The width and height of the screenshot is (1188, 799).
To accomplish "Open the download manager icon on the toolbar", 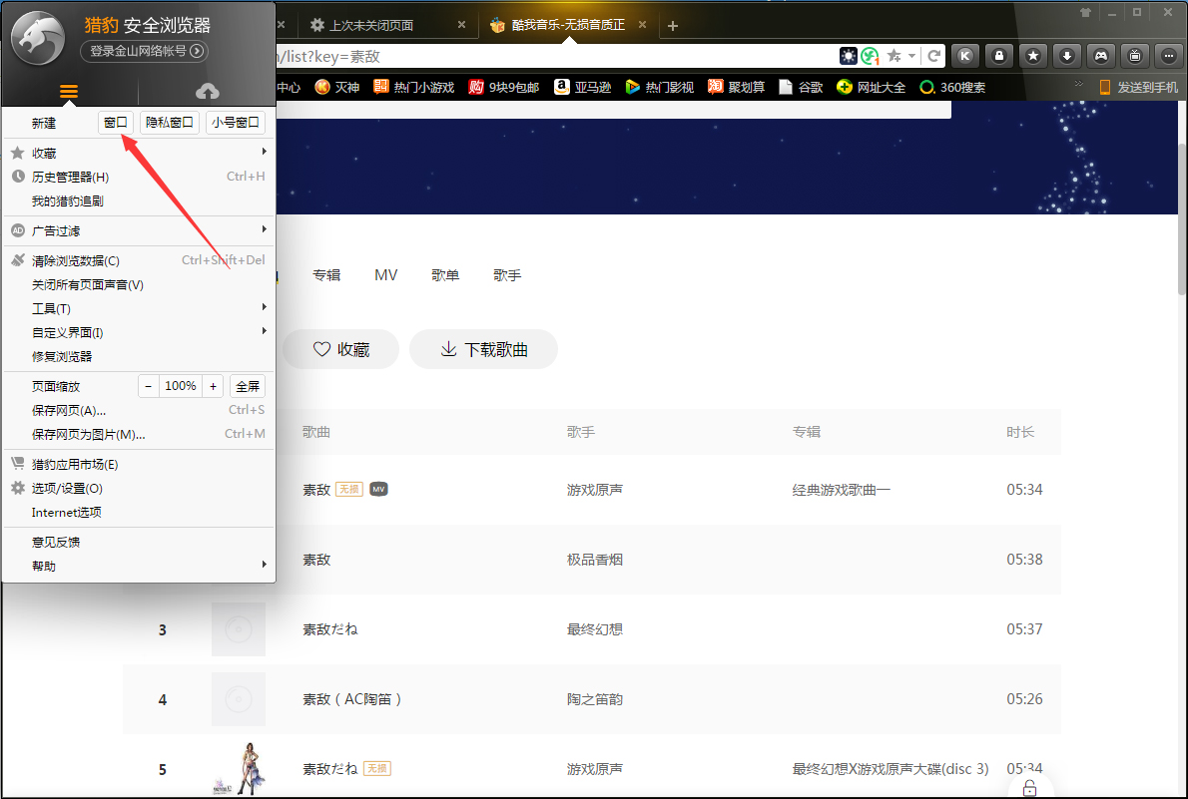I will [x=1067, y=56].
